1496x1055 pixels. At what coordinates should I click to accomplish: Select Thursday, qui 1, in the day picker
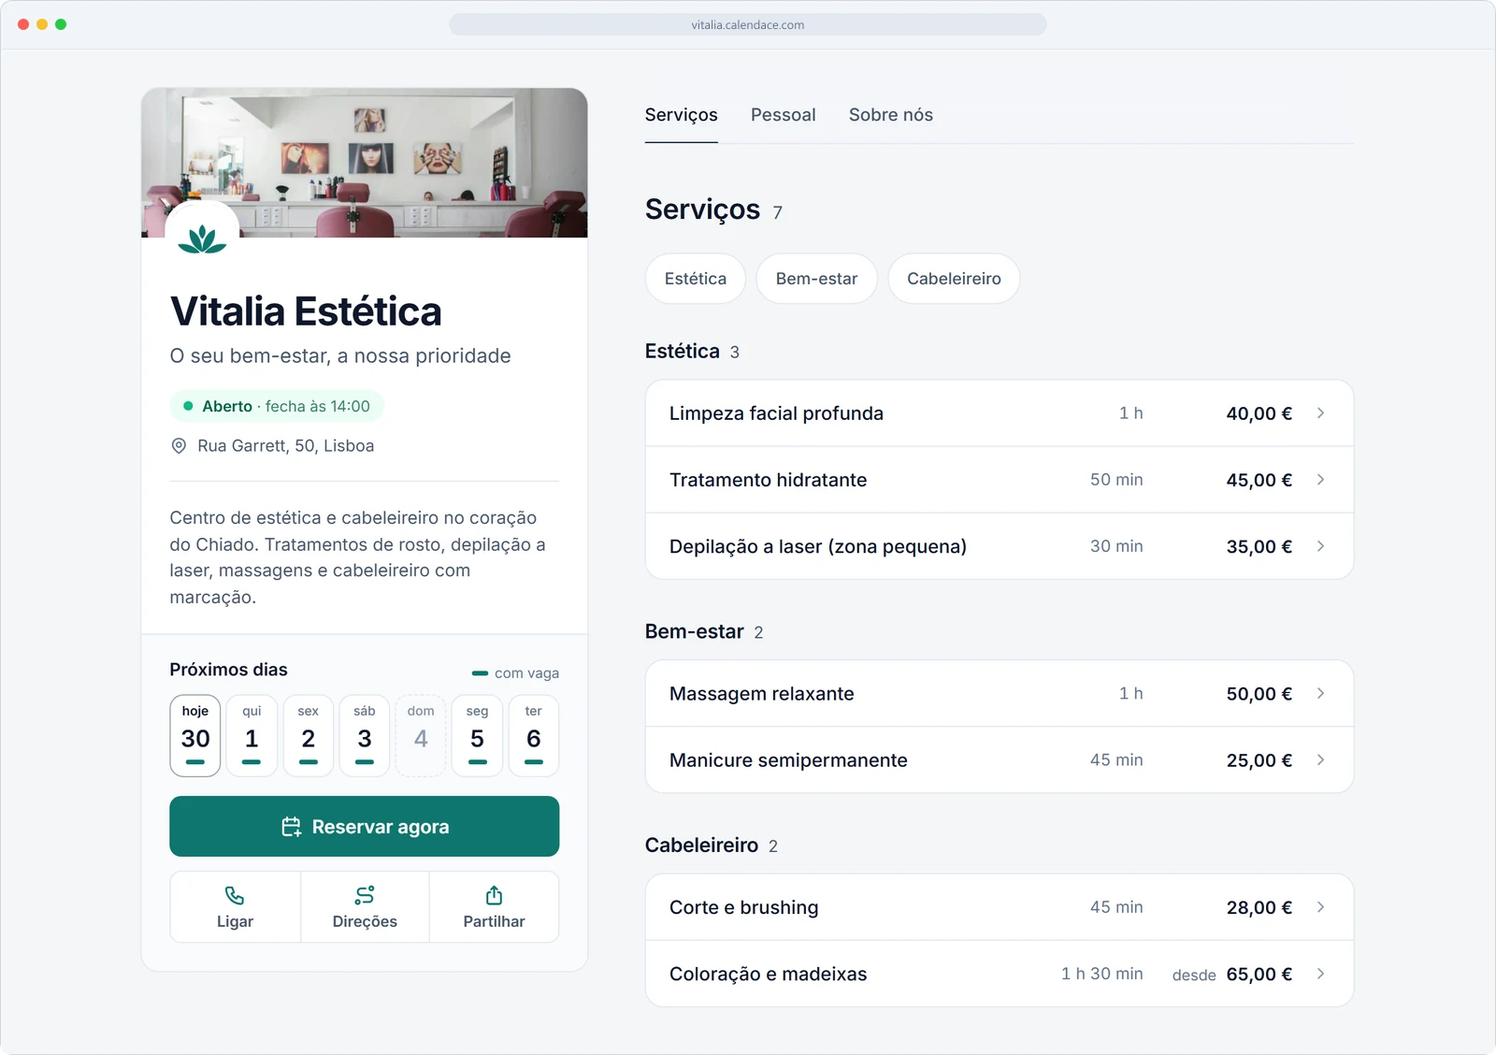(252, 735)
